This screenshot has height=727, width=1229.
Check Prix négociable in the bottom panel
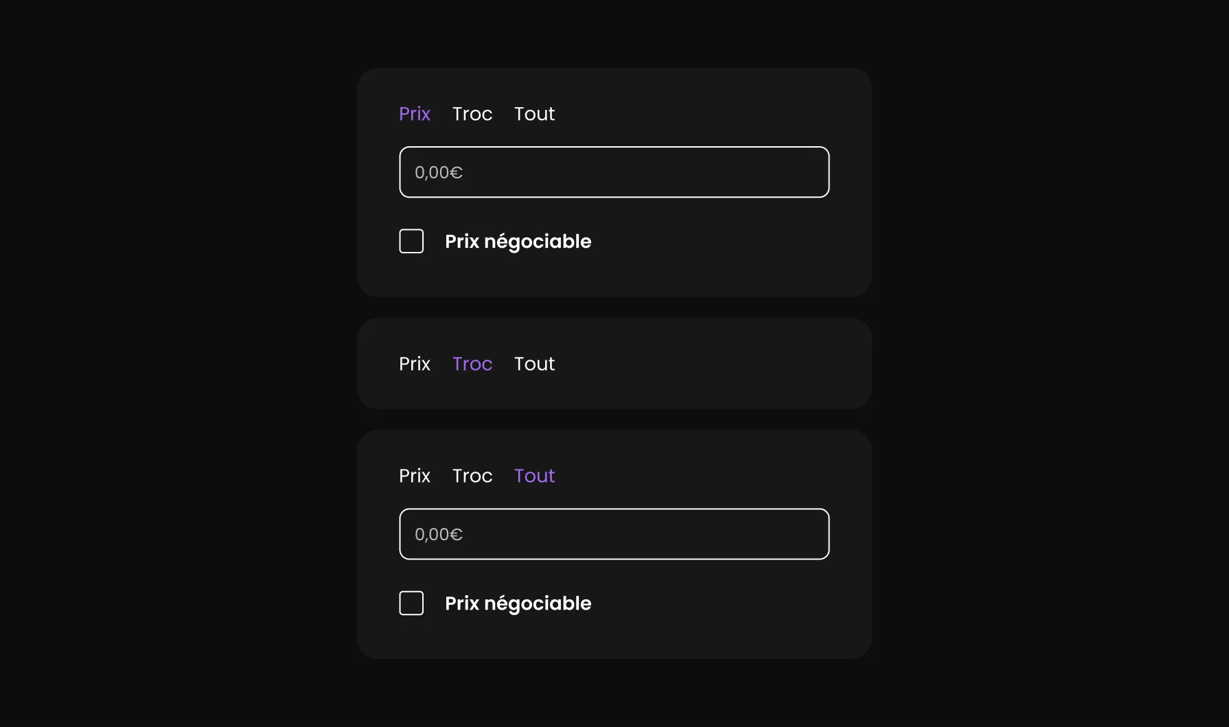(x=411, y=603)
